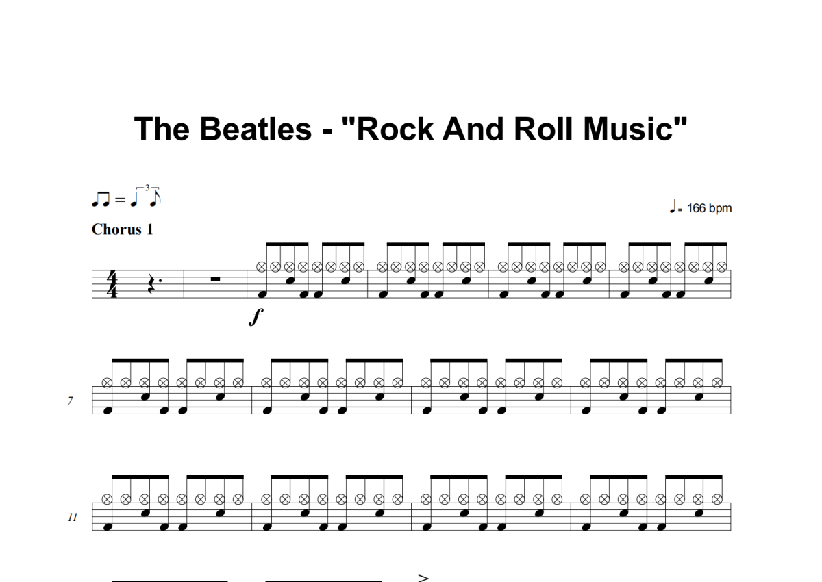This screenshot has width=822, height=582.
Task: Select last hi-hat note in second system
Action: (717, 383)
